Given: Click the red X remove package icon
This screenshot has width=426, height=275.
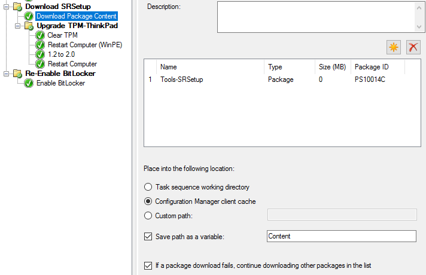Looking at the screenshot, I should [413, 47].
